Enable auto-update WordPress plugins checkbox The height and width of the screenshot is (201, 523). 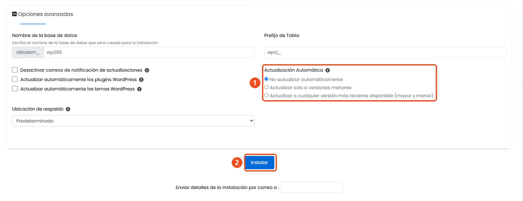(x=15, y=79)
